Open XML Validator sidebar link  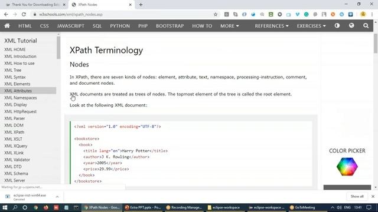pos(17,160)
